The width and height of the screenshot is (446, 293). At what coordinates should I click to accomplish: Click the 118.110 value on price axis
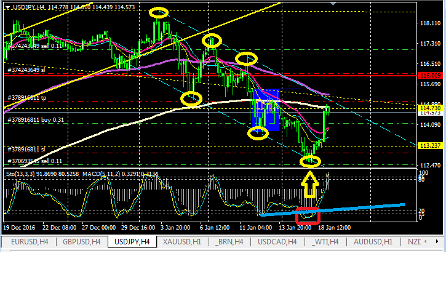click(431, 23)
